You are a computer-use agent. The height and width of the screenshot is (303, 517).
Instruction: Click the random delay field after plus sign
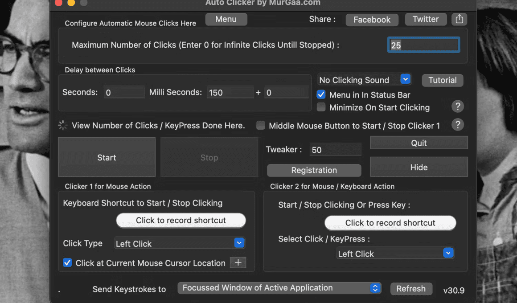click(286, 92)
